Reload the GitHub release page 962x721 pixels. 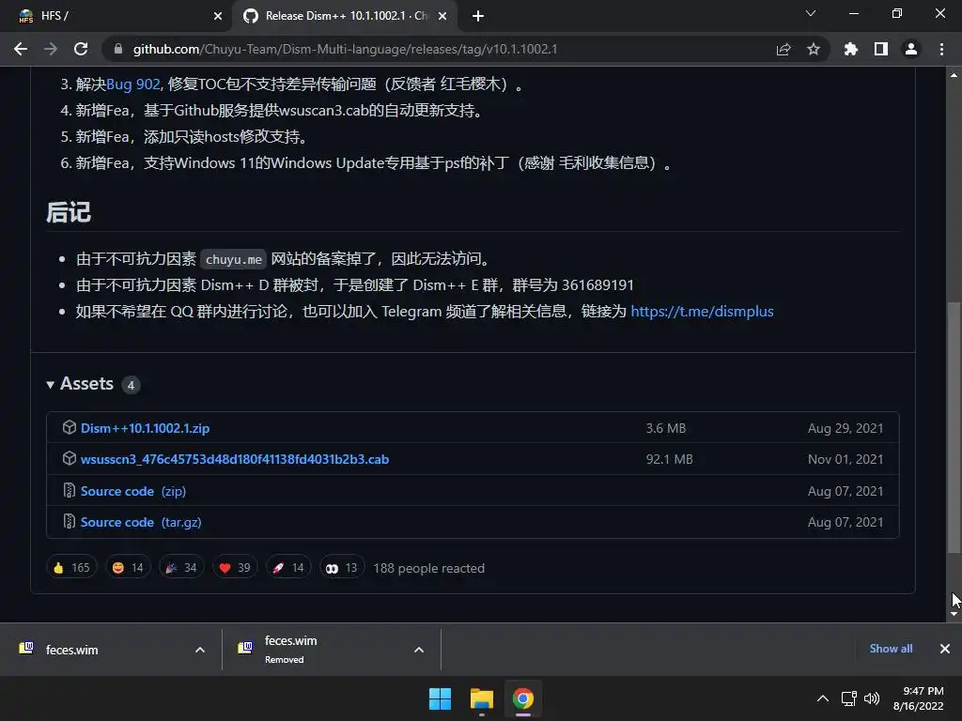(81, 49)
